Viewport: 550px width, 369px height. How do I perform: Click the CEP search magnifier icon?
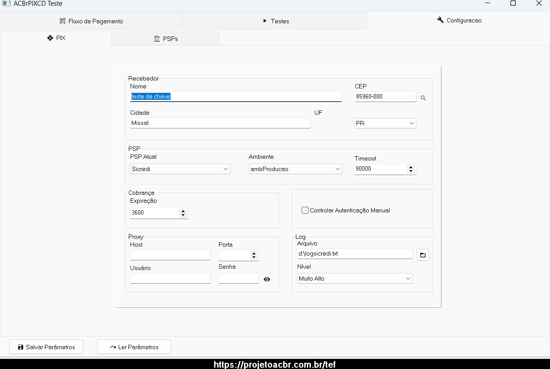click(x=423, y=98)
